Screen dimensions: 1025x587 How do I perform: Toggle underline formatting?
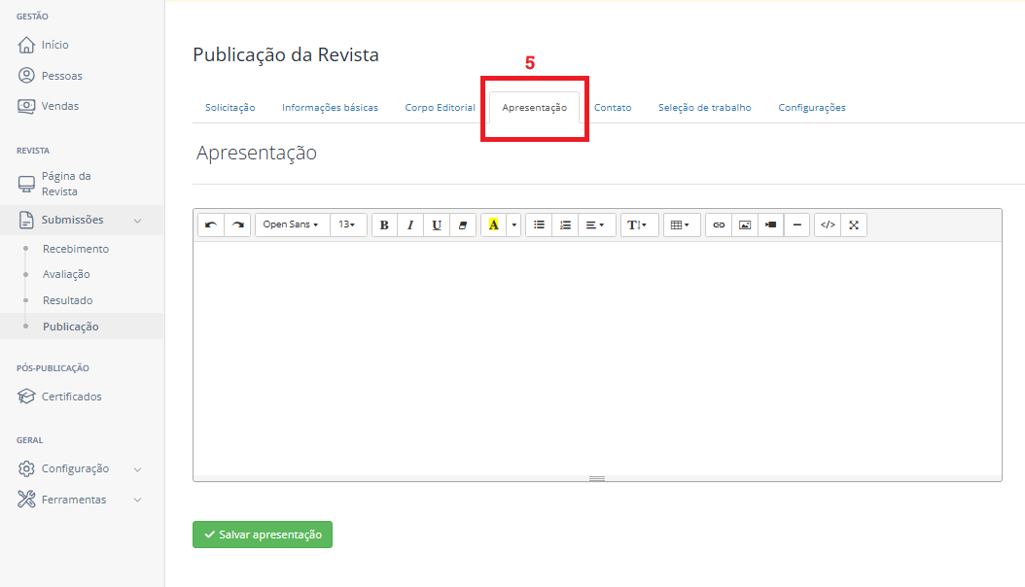tap(437, 224)
